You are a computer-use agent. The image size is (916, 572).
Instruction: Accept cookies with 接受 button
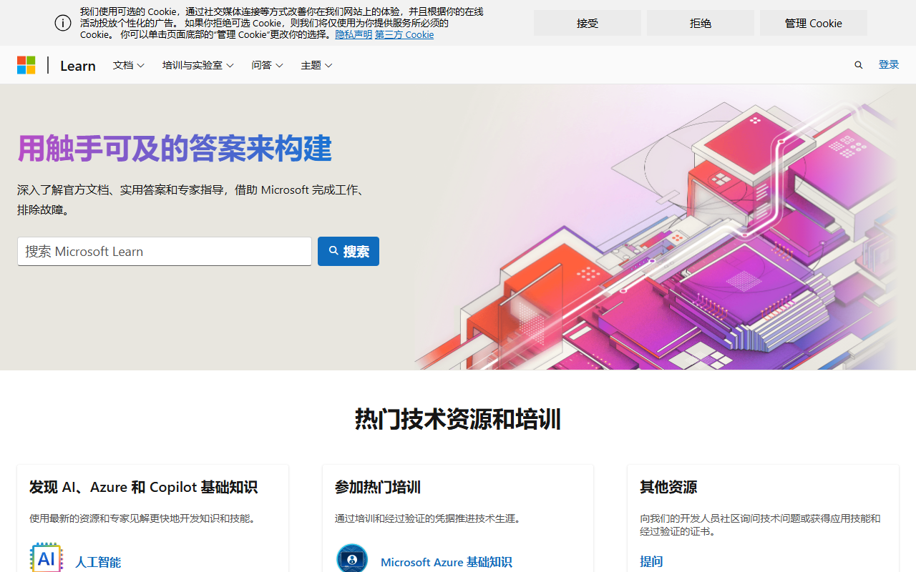tap(588, 23)
